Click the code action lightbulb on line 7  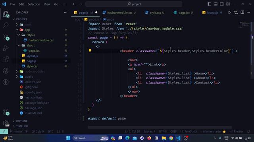point(90,50)
